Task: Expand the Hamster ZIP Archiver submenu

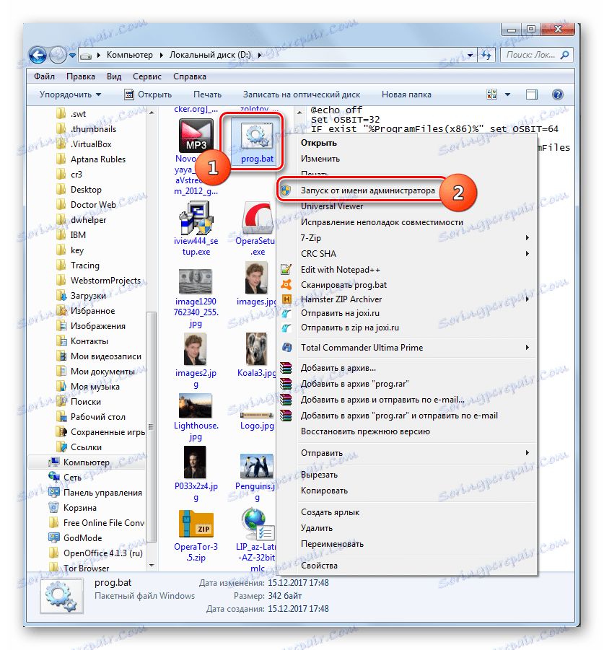Action: coord(528,299)
